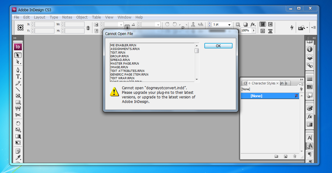Open the Paragraph panel icon in dock

[x=310, y=154]
